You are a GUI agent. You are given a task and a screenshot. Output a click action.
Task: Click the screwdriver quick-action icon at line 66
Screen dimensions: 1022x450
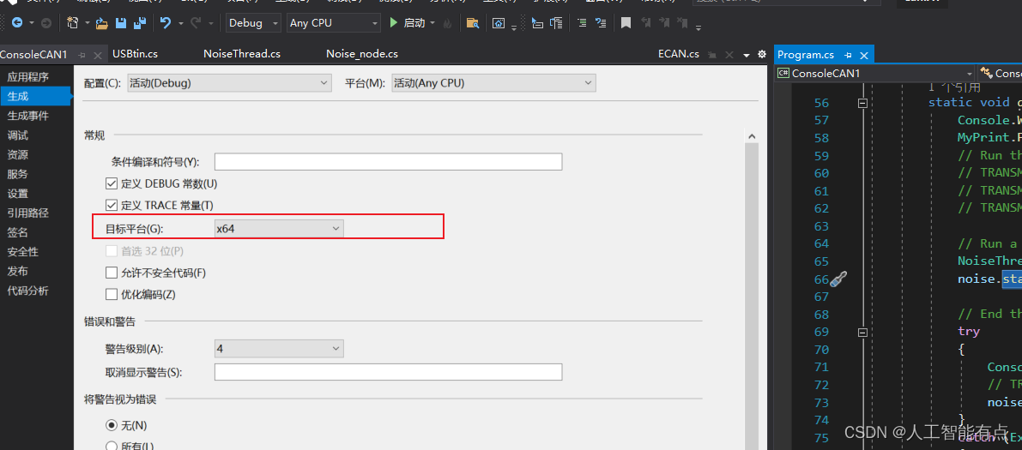click(x=838, y=280)
